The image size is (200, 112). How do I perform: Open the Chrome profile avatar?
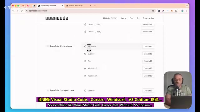[x=182, y=11]
